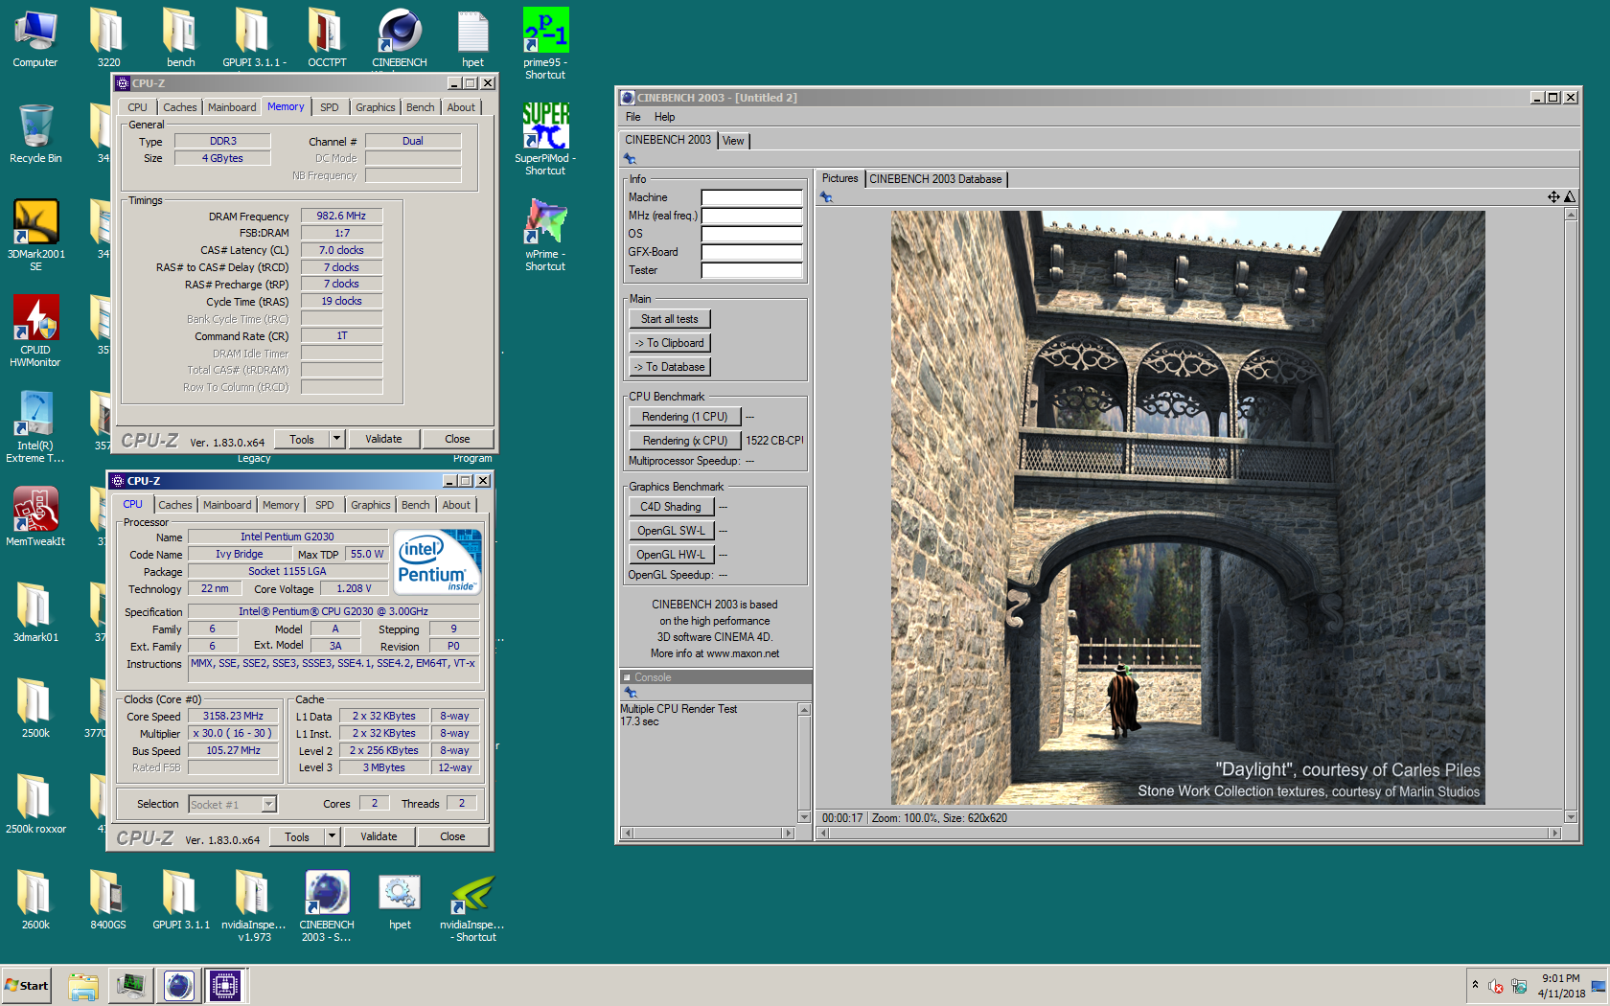Open CPUID HWMonitor desktop icon
The width and height of the screenshot is (1610, 1006).
pyautogui.click(x=35, y=331)
